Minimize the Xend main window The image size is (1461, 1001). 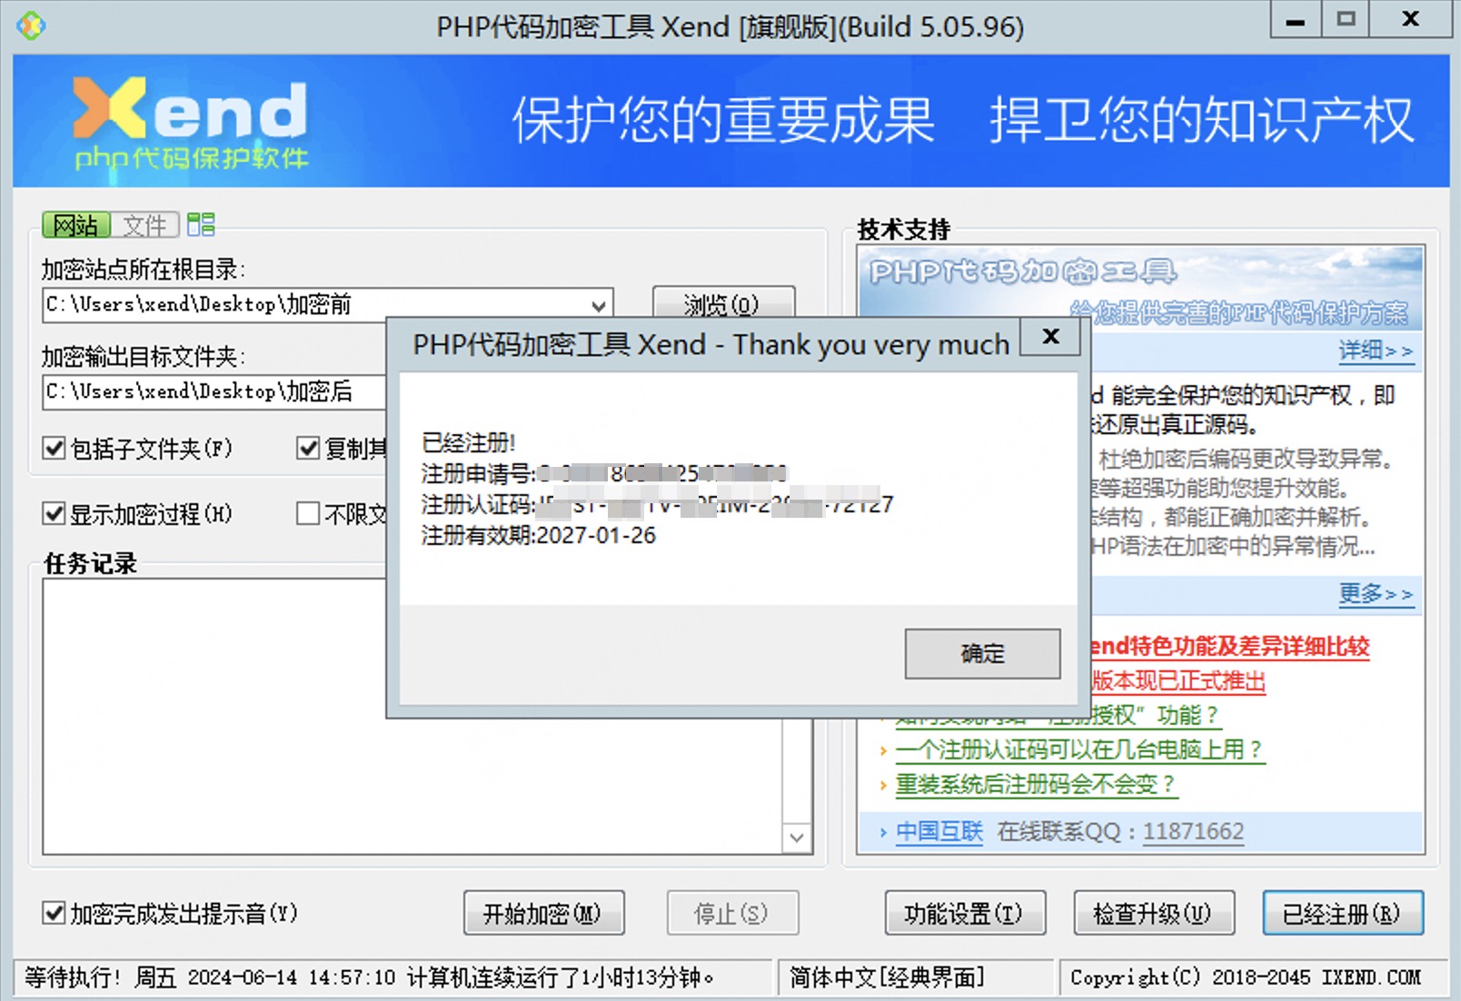point(1297,19)
